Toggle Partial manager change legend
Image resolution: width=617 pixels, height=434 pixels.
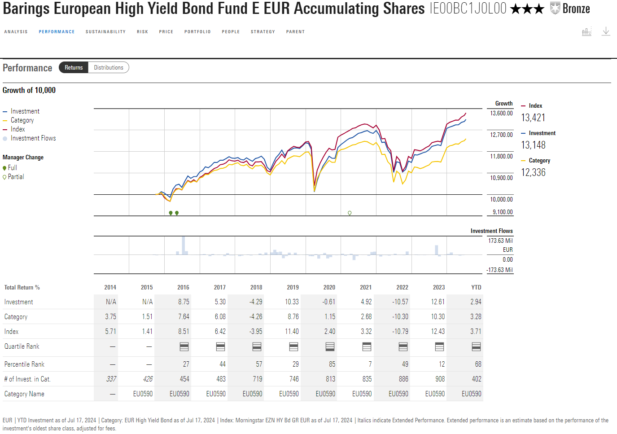(13, 177)
